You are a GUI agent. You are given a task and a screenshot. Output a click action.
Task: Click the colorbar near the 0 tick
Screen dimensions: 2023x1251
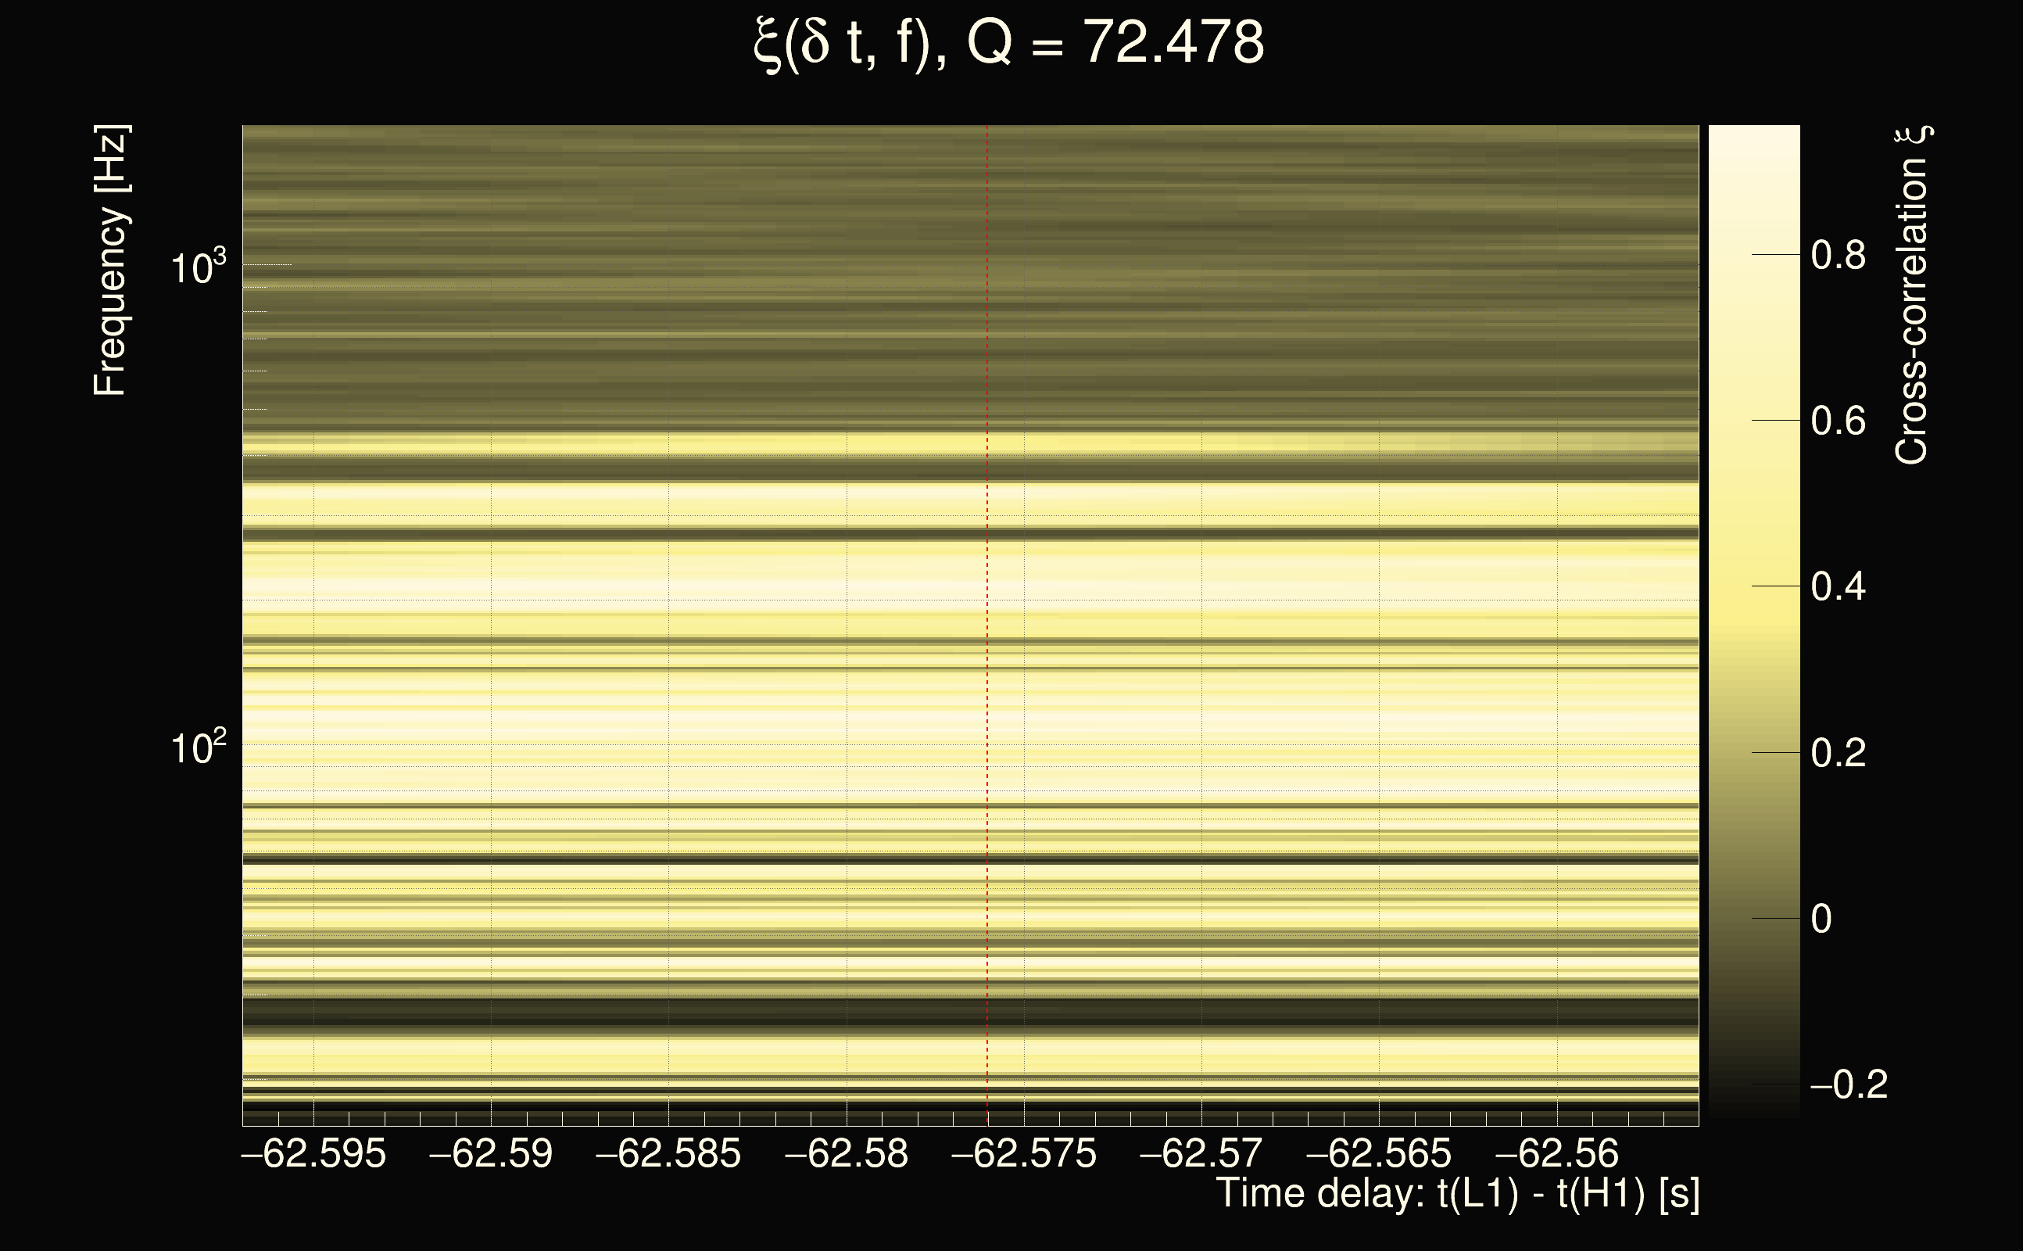click(1753, 919)
